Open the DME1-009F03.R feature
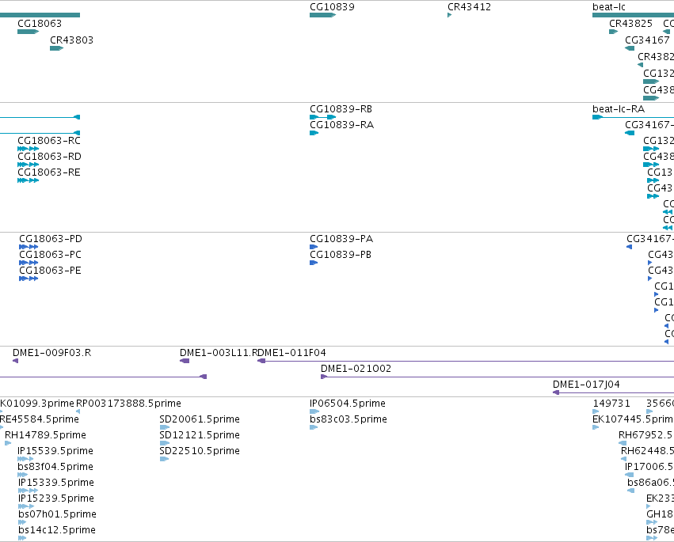Image resolution: width=674 pixels, height=542 pixels. pyautogui.click(x=52, y=353)
